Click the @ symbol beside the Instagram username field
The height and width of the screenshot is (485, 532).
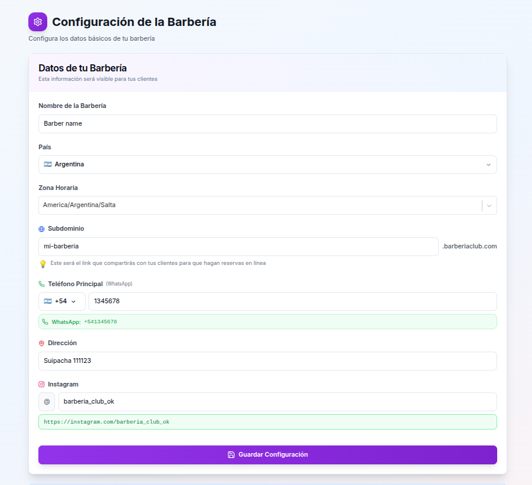coord(47,402)
